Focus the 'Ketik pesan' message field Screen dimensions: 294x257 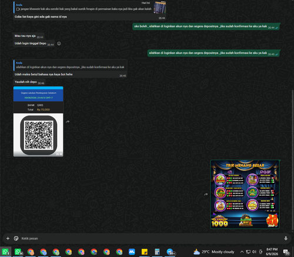[151, 238]
